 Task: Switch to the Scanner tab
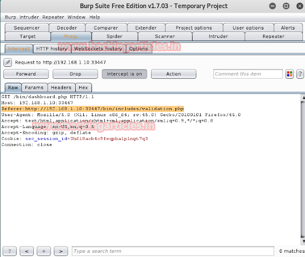pos(165,36)
